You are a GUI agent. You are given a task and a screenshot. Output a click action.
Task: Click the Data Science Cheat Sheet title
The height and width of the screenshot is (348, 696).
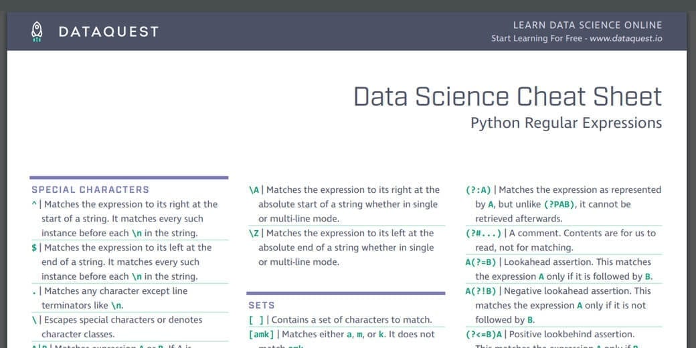coord(507,96)
